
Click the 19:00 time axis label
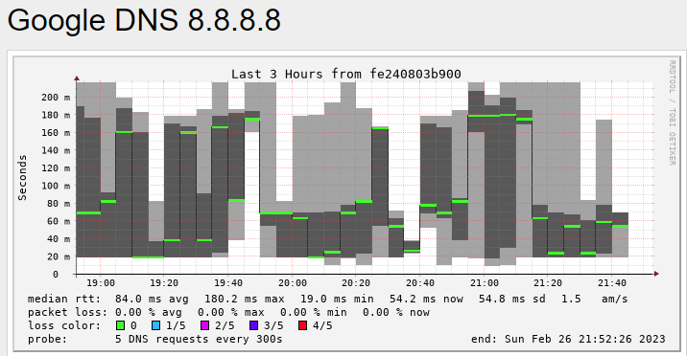101,283
